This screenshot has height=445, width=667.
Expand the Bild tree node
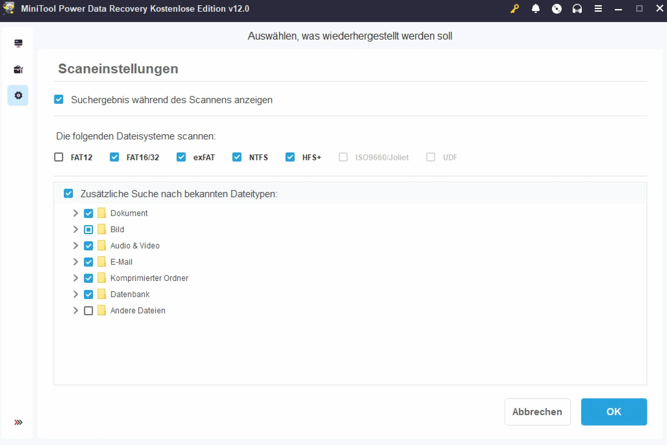76,229
